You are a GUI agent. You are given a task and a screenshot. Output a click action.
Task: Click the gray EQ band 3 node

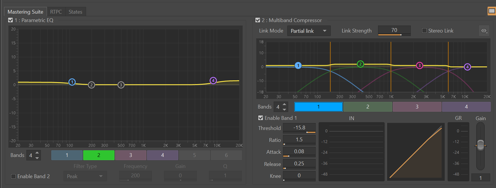pyautogui.click(x=121, y=85)
